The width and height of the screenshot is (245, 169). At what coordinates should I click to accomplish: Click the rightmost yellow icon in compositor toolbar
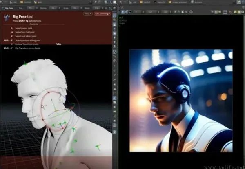(x=238, y=12)
